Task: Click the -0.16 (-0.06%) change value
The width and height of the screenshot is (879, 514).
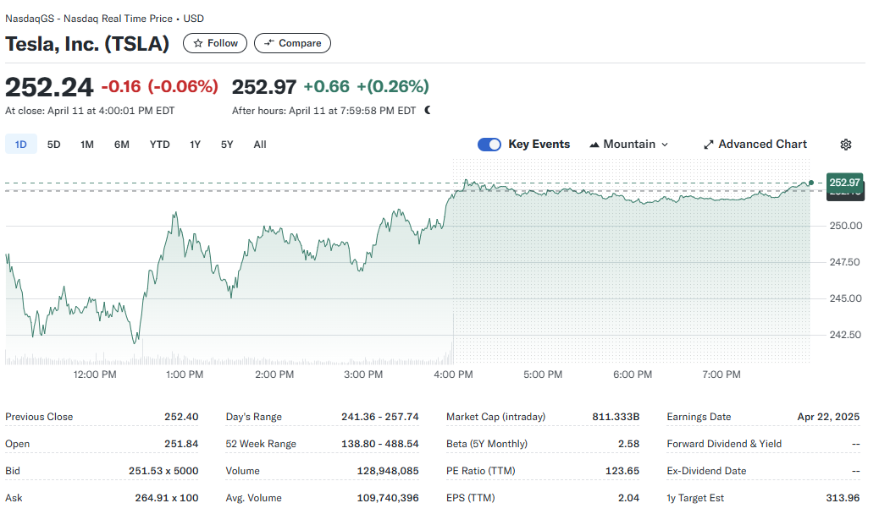Action: [x=160, y=87]
